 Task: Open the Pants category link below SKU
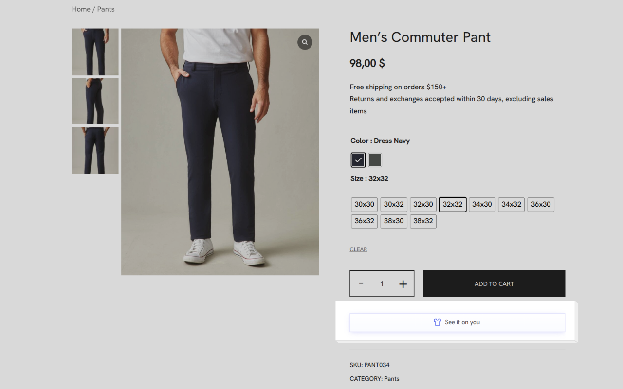(391, 379)
